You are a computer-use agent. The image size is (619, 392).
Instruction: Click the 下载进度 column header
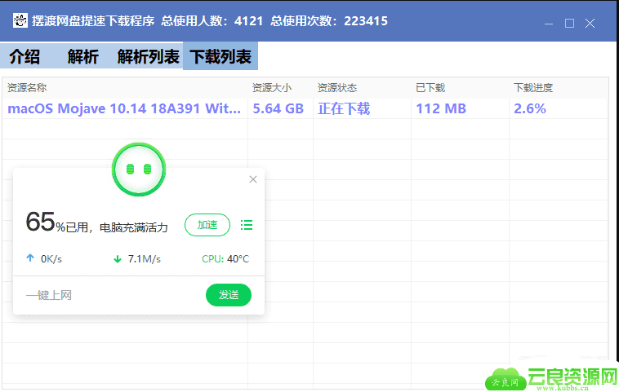click(533, 87)
